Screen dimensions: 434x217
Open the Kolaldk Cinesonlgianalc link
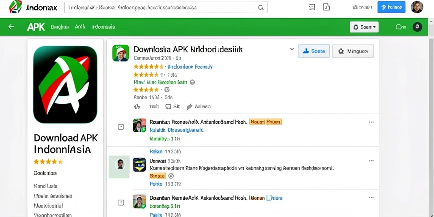pyautogui.click(x=177, y=130)
